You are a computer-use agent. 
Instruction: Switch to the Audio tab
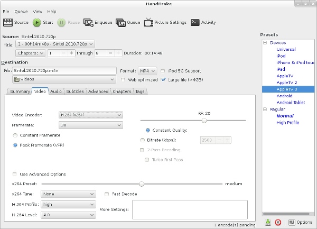56,91
